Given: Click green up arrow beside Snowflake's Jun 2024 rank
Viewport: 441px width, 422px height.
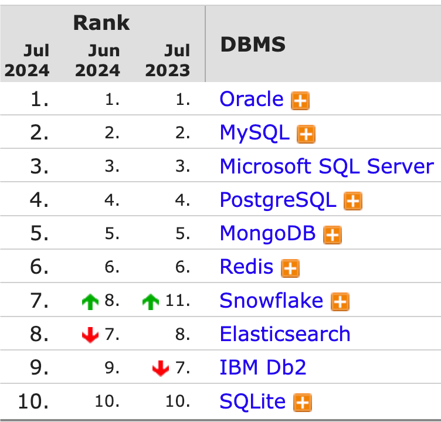Looking at the screenshot, I should (90, 302).
